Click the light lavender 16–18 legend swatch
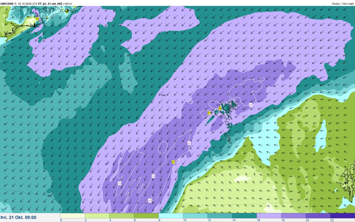This screenshot has width=355, height=222. pos(269,216)
